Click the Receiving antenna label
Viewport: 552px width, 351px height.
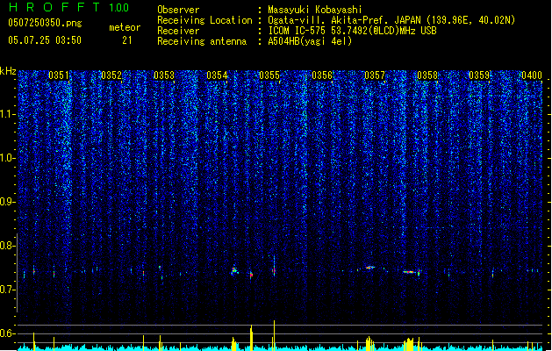[202, 41]
